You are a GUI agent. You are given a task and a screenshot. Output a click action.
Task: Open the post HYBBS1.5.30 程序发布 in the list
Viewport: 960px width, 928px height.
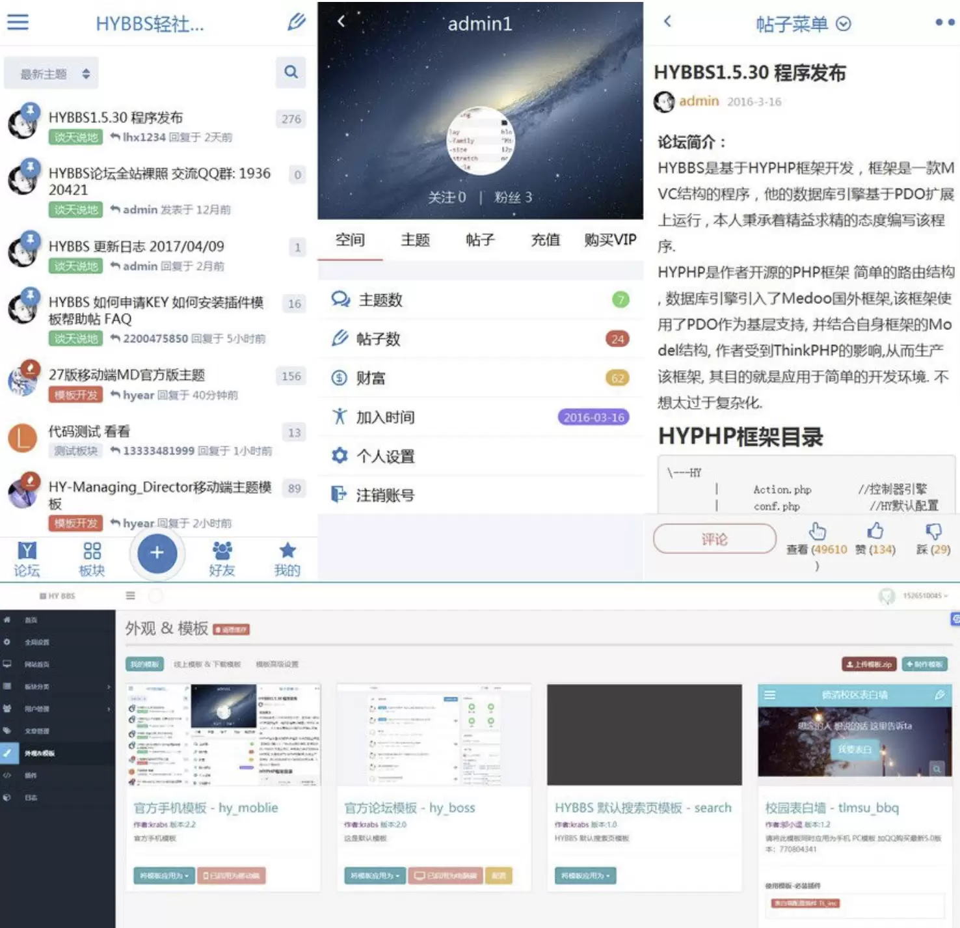coord(116,118)
